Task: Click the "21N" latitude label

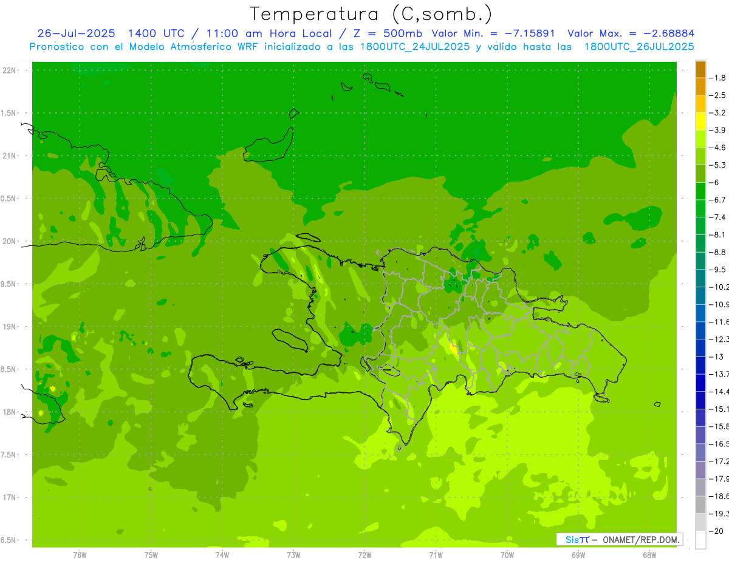Action: [10, 156]
